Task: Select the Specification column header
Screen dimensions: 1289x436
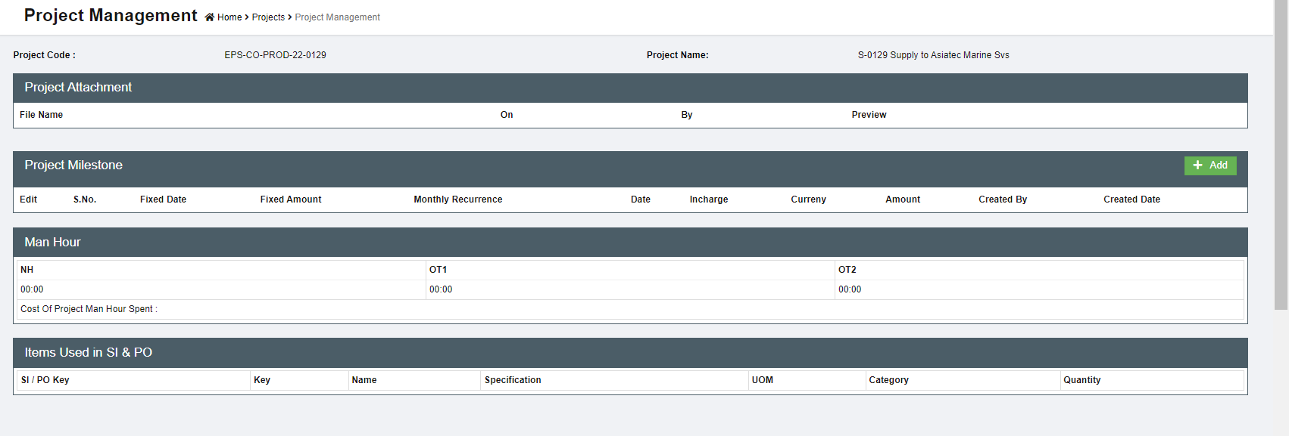Action: click(x=513, y=380)
